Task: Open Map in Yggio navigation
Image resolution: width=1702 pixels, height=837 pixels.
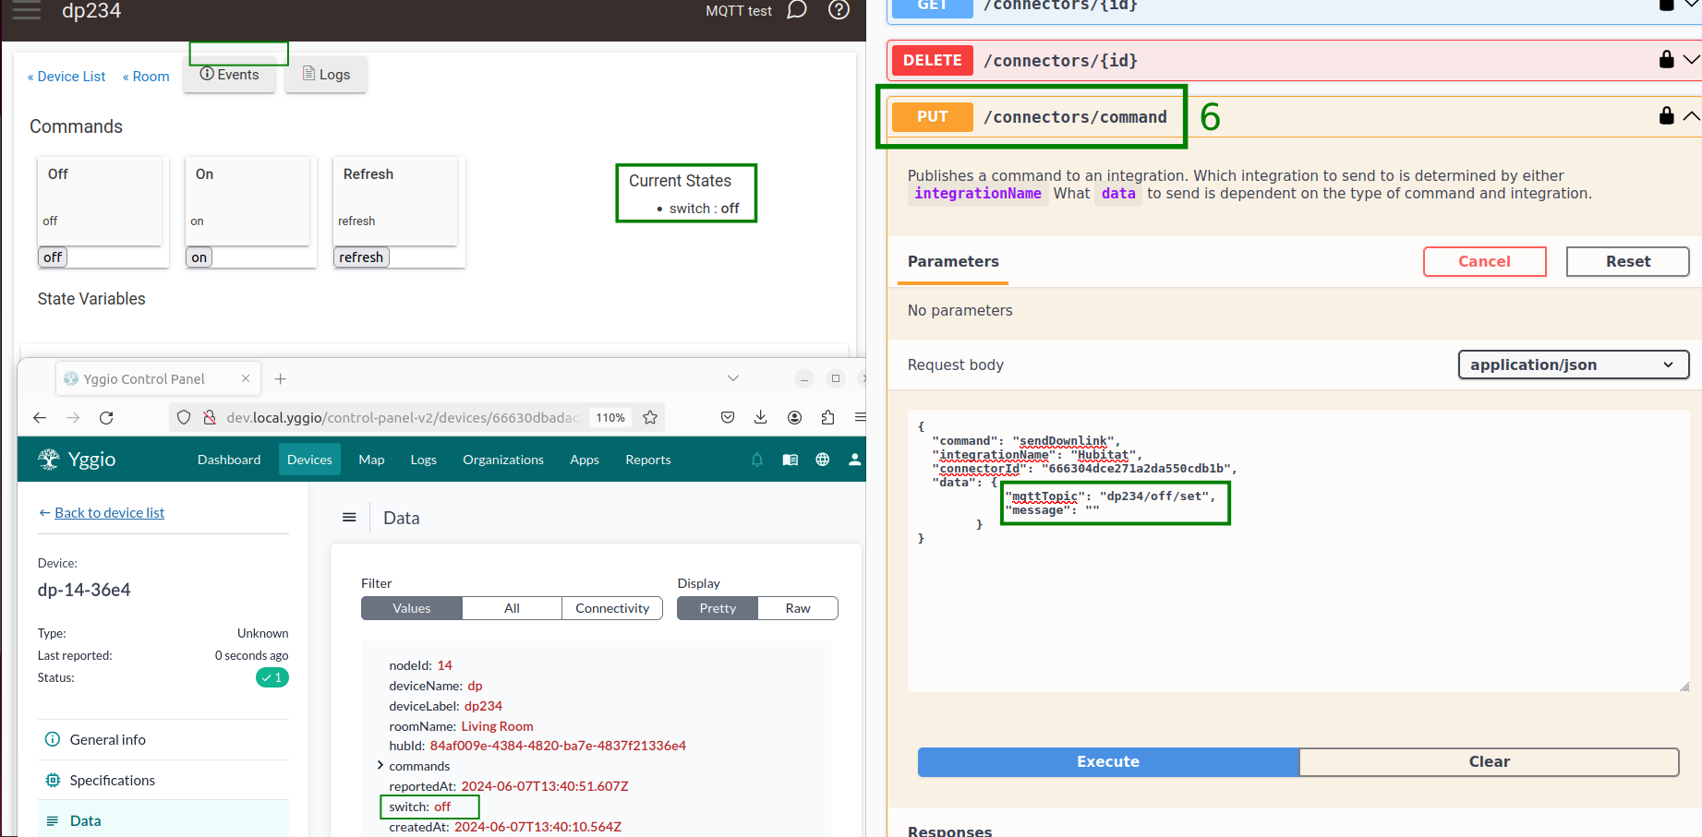Action: [371, 460]
